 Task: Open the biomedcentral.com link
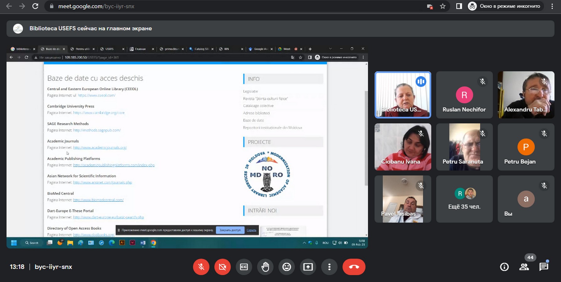click(x=98, y=200)
